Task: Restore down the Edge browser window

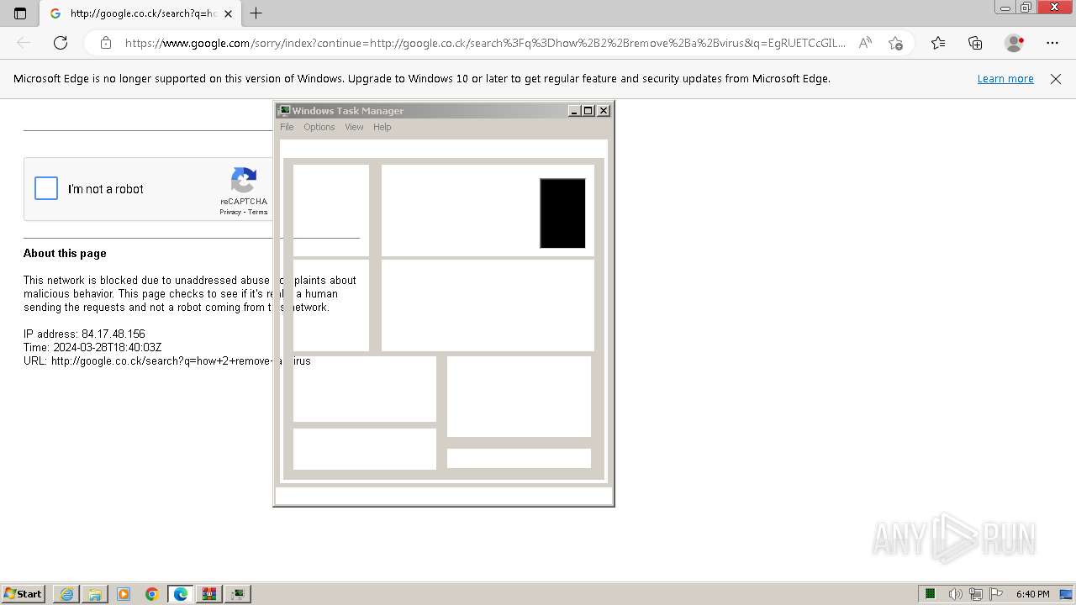Action: click(x=1026, y=8)
